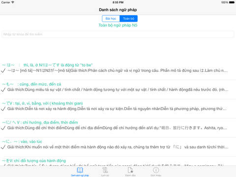Open grammar entry 'thì, là, ở N1は~です'
This screenshot has width=236, height=177.
click(x=47, y=65)
